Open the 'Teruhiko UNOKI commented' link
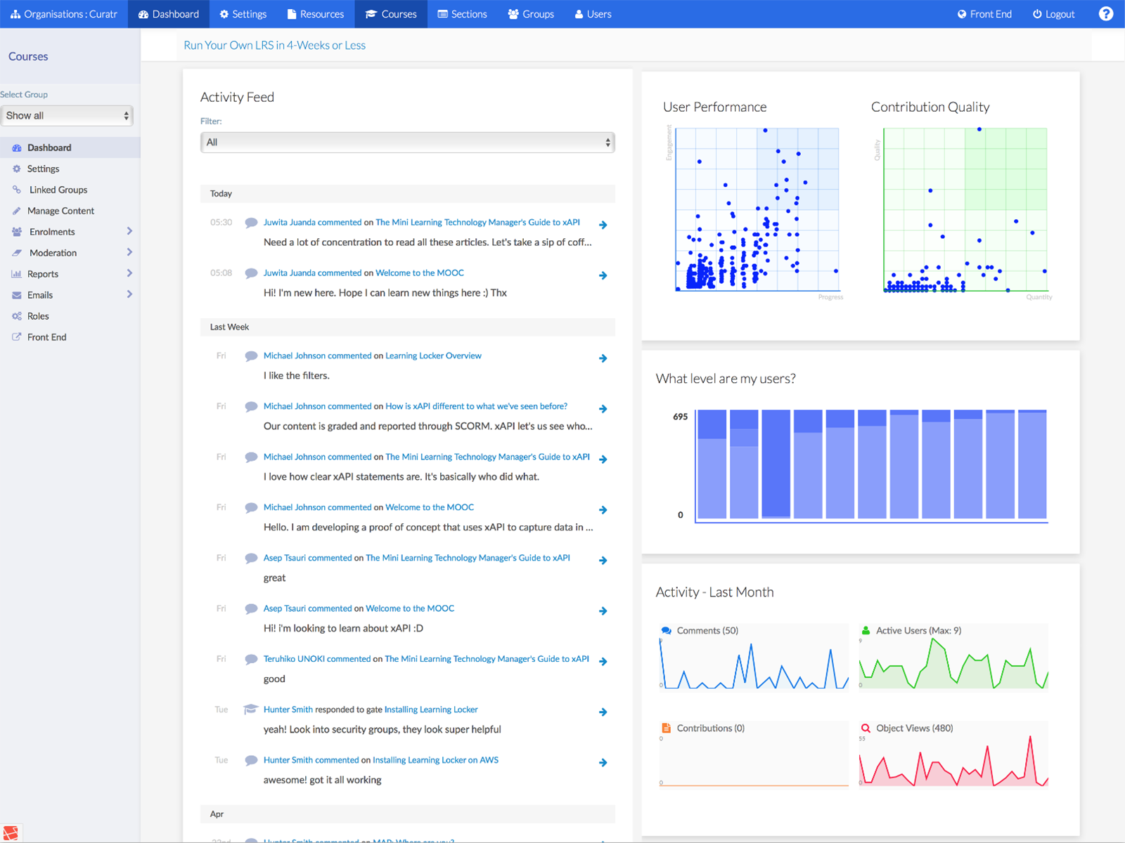This screenshot has height=843, width=1125. 317,660
